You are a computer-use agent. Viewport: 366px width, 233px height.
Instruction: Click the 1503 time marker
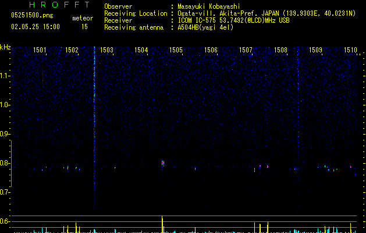[106, 50]
